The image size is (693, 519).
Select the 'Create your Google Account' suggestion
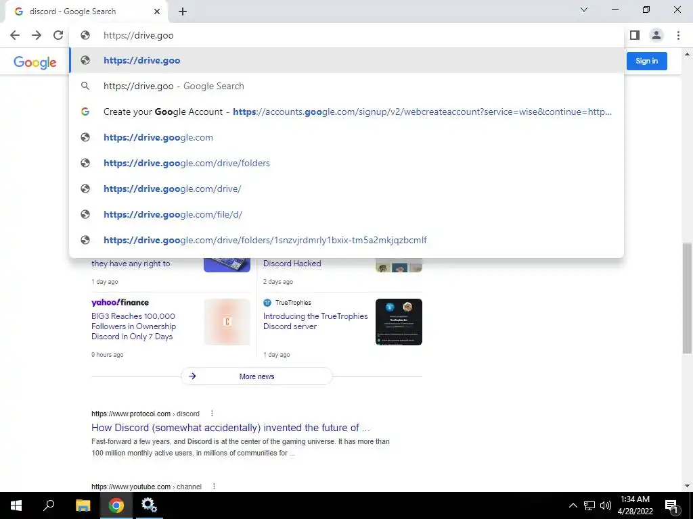[x=346, y=112]
